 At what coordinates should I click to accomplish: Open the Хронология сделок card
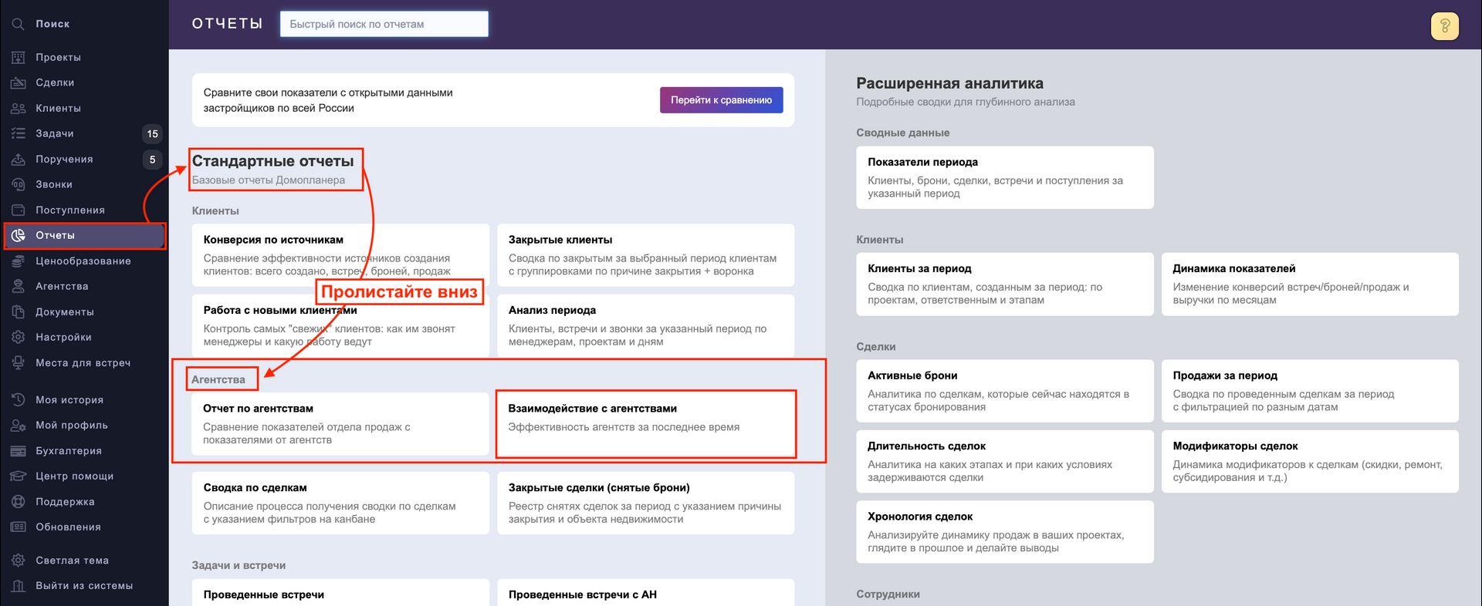1005,532
